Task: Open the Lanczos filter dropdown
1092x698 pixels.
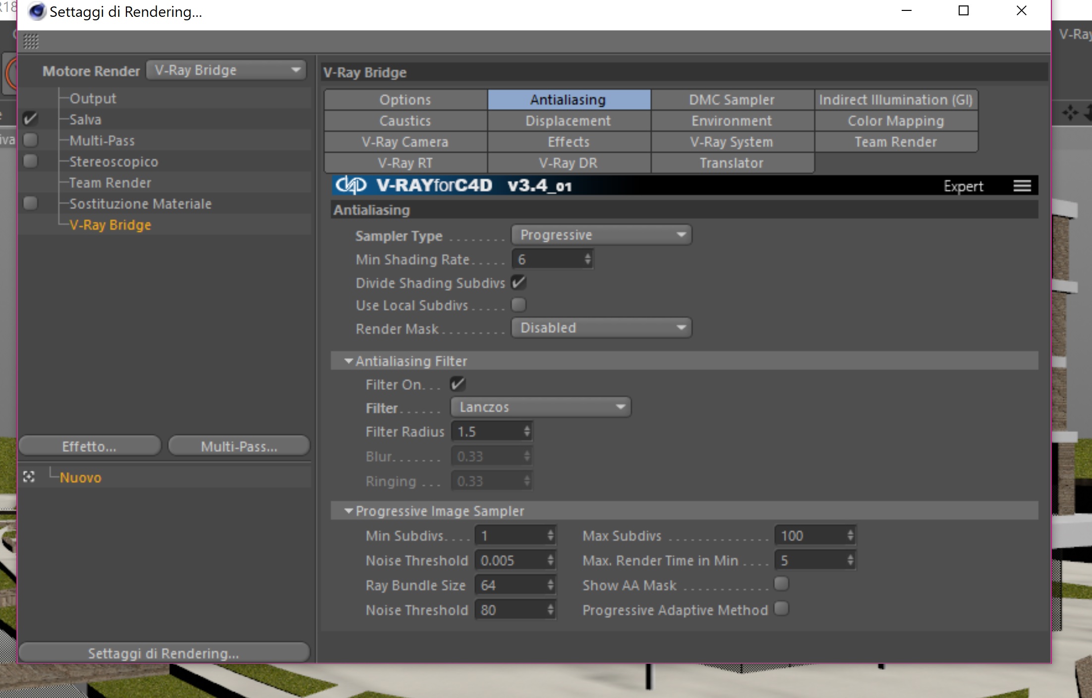Action: click(x=540, y=407)
